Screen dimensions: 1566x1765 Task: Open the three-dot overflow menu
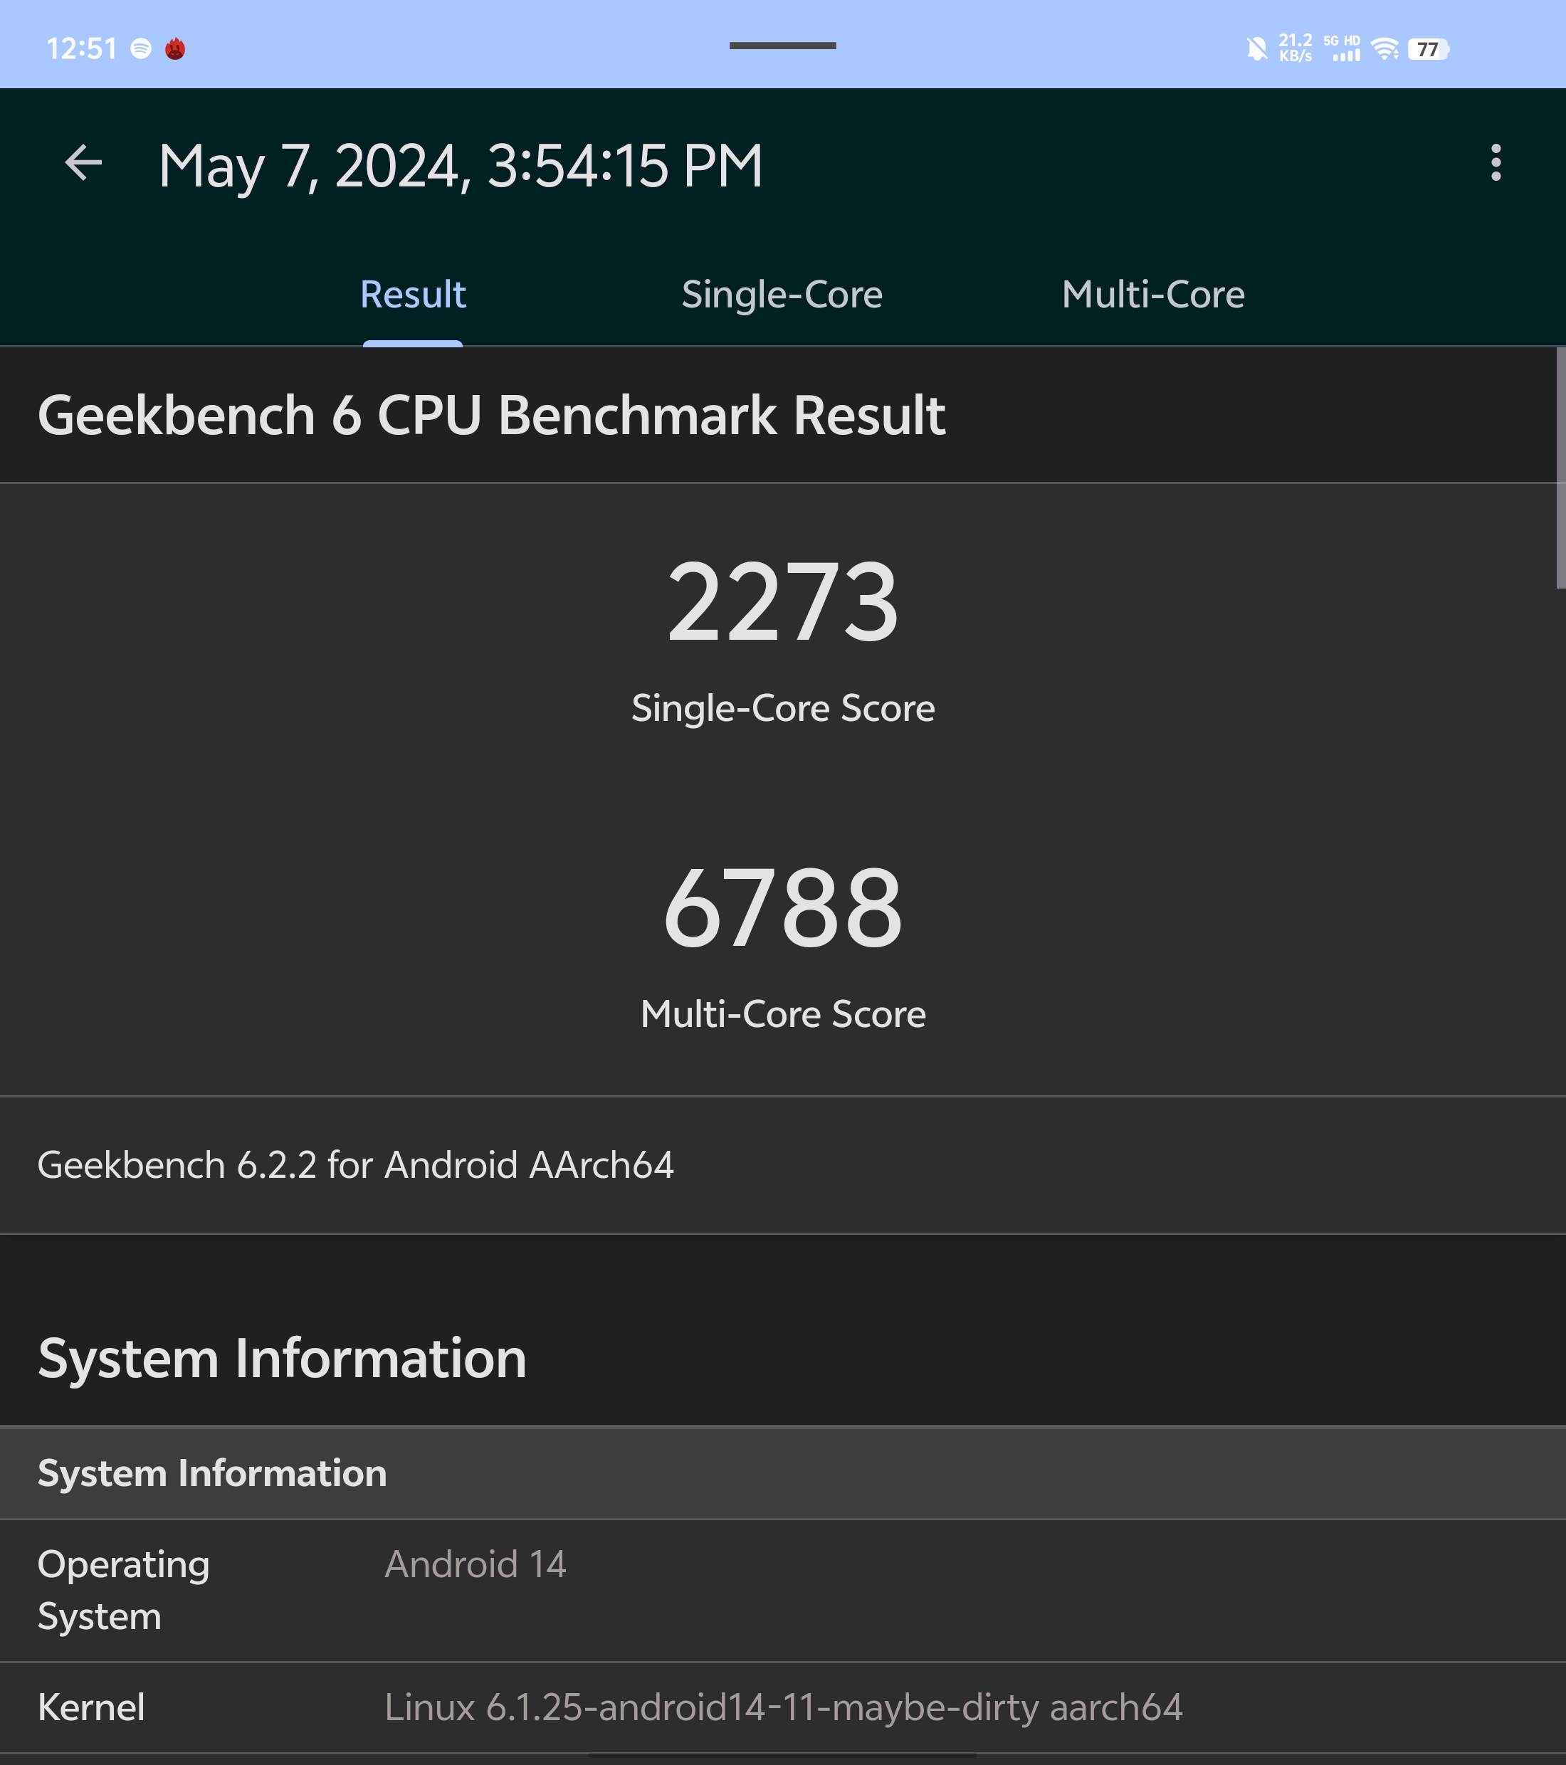pyautogui.click(x=1496, y=162)
